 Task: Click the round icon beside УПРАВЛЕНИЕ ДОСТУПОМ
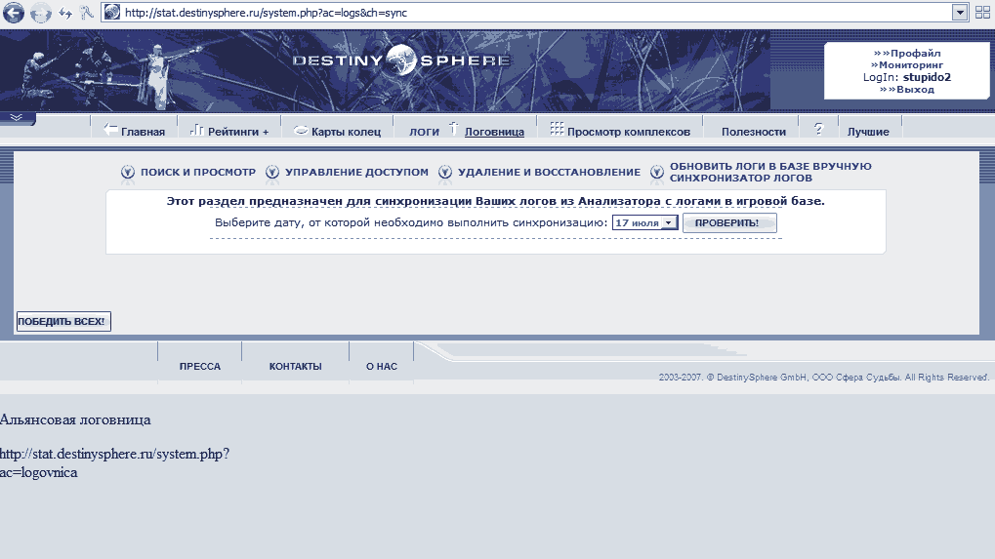(x=272, y=173)
